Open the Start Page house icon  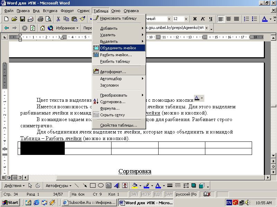click(42, 28)
